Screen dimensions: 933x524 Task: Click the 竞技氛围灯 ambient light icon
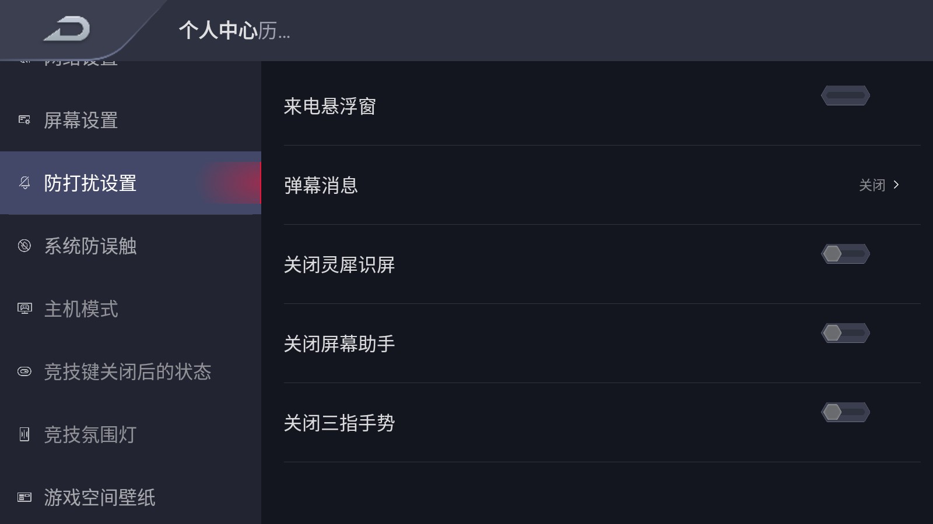point(24,435)
